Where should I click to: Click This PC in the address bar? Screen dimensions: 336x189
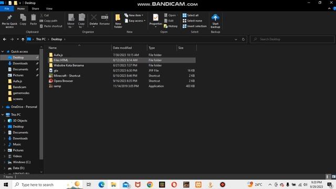click(41, 39)
